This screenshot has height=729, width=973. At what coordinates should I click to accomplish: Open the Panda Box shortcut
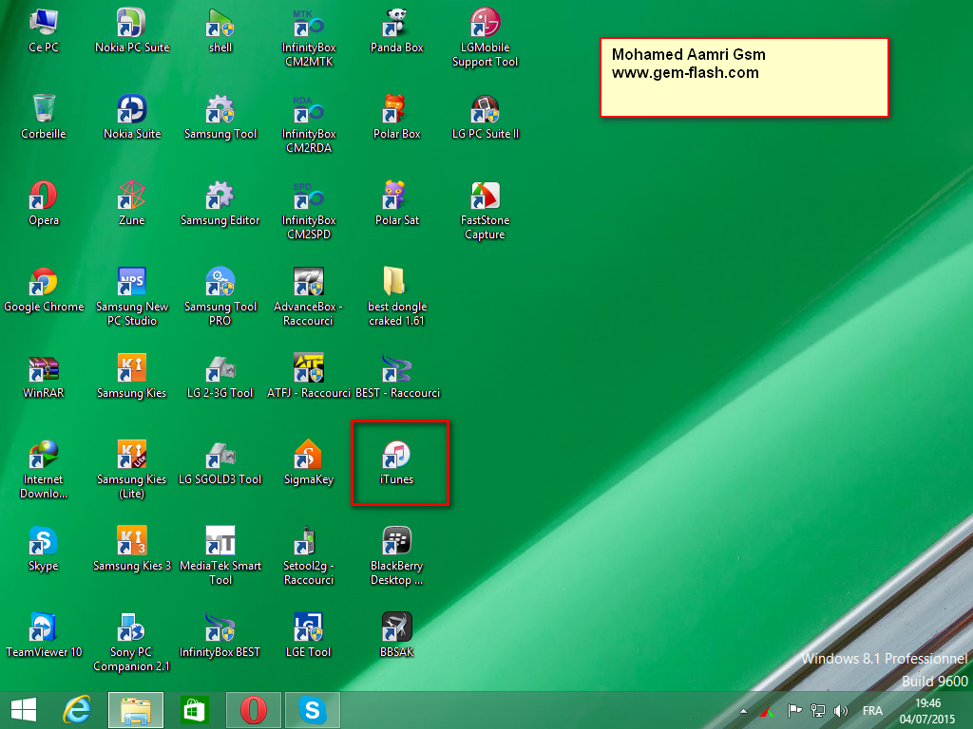[x=396, y=31]
